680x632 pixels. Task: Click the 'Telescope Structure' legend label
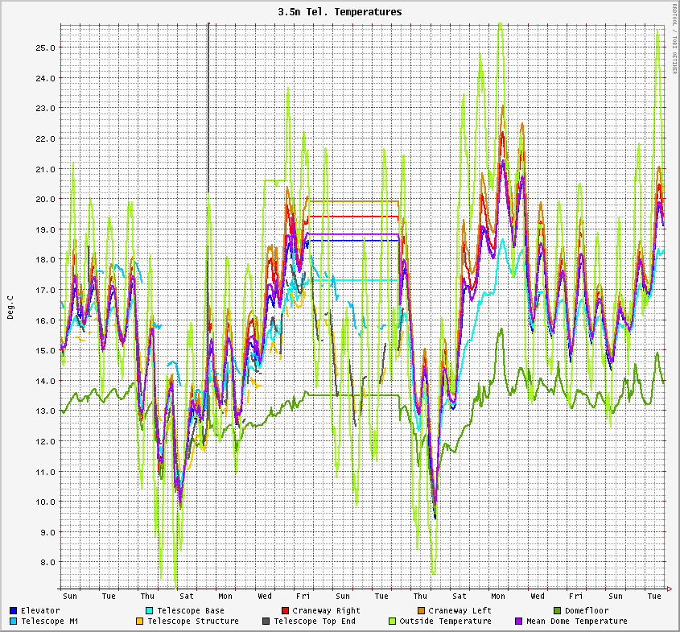point(193,622)
